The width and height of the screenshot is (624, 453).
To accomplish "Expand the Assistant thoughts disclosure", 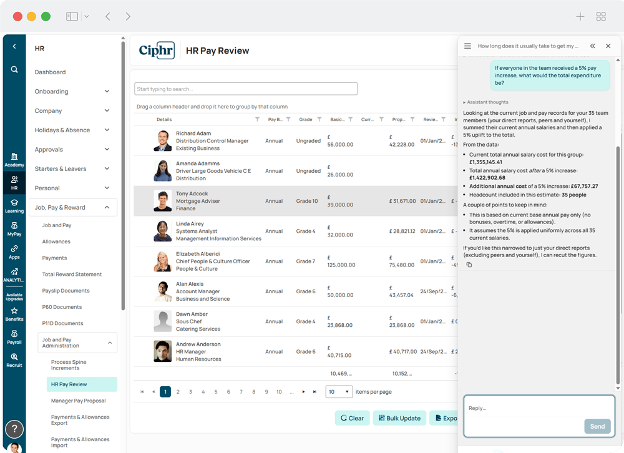I will coord(485,102).
